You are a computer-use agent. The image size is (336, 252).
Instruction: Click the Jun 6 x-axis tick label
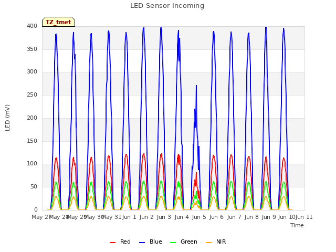coord(216,217)
